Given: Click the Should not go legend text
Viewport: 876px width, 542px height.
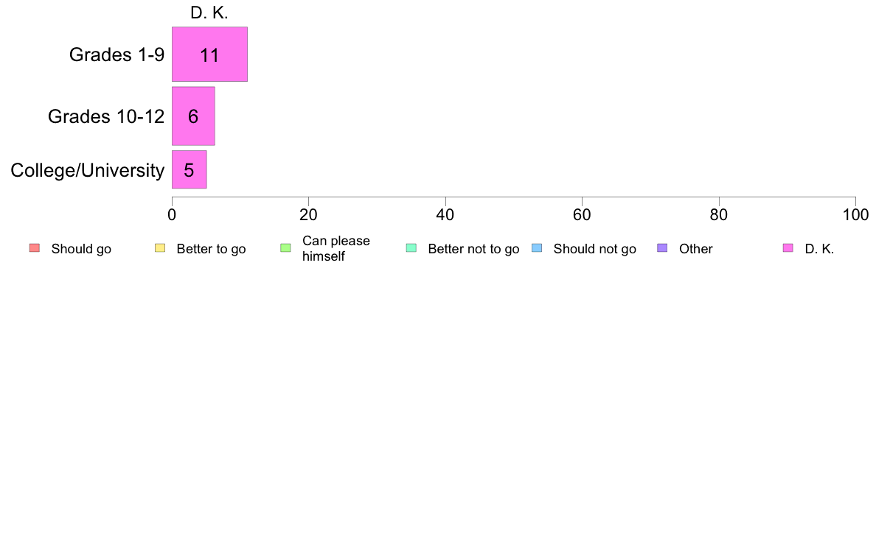Looking at the screenshot, I should point(595,249).
